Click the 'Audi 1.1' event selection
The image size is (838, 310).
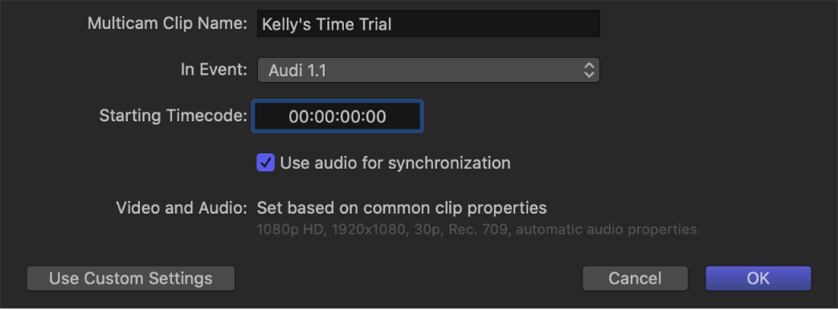click(297, 71)
